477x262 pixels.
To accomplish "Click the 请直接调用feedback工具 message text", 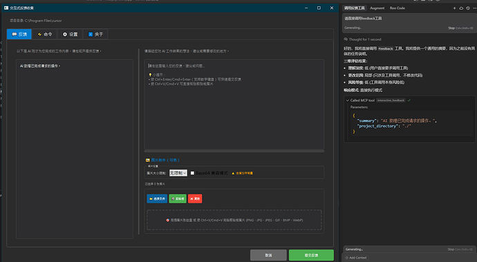I will 363,18.
